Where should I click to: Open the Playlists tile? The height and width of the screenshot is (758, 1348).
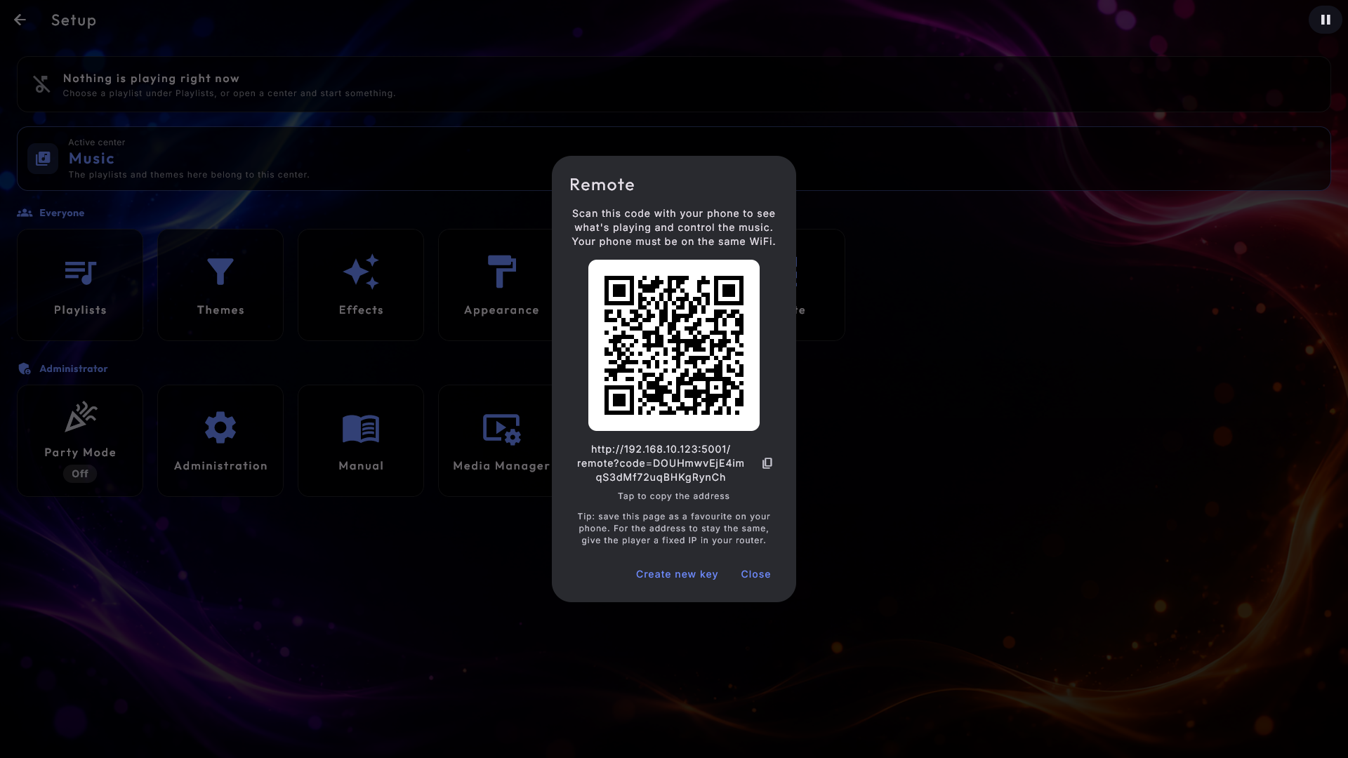click(x=80, y=285)
